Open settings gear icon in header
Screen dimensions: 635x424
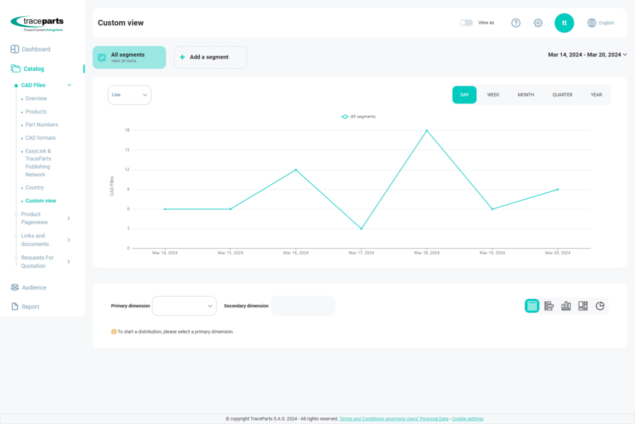coord(538,23)
